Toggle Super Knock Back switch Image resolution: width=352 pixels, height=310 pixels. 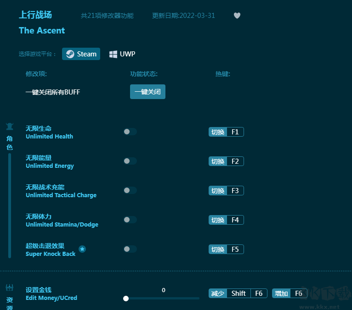130,249
